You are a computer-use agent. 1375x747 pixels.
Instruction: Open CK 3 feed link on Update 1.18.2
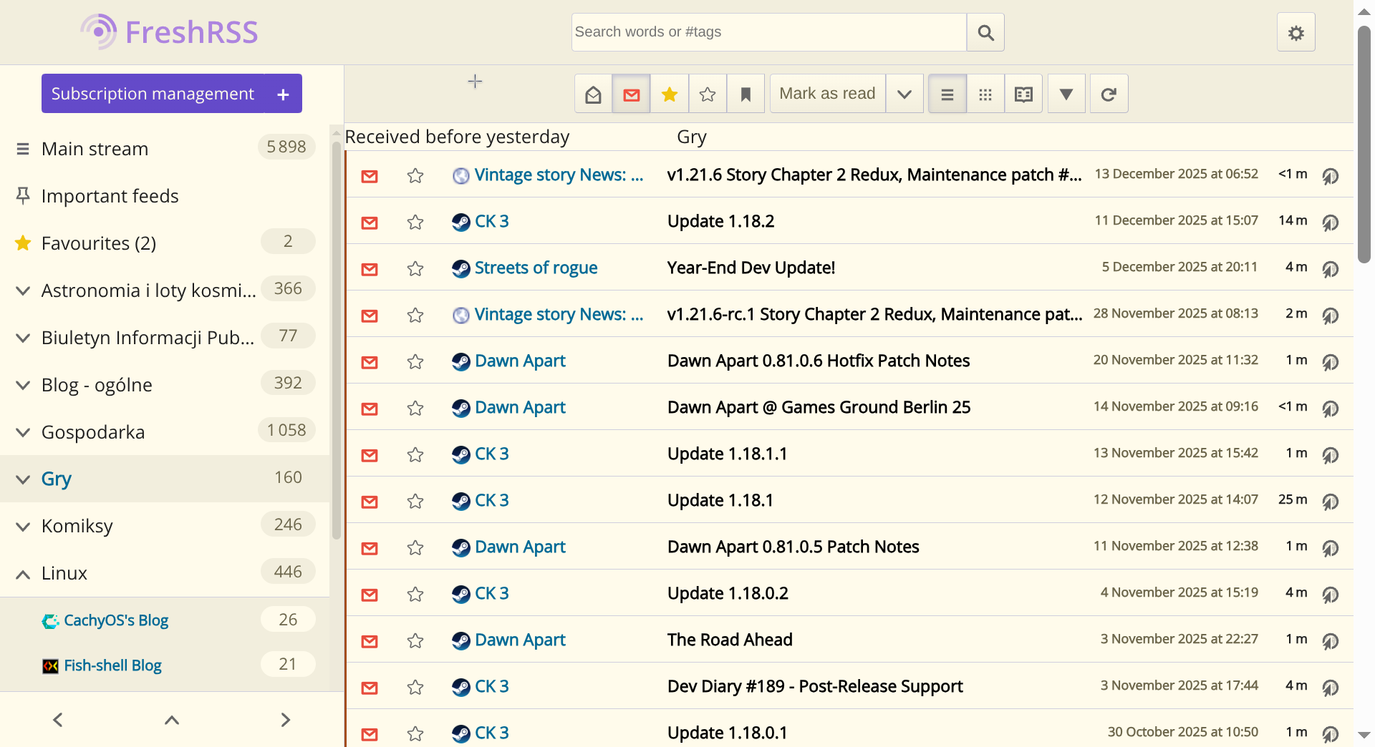pyautogui.click(x=492, y=221)
